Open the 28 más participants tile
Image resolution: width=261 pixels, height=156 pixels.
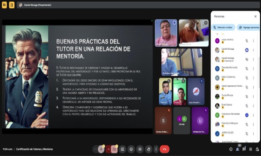[x=182, y=120]
